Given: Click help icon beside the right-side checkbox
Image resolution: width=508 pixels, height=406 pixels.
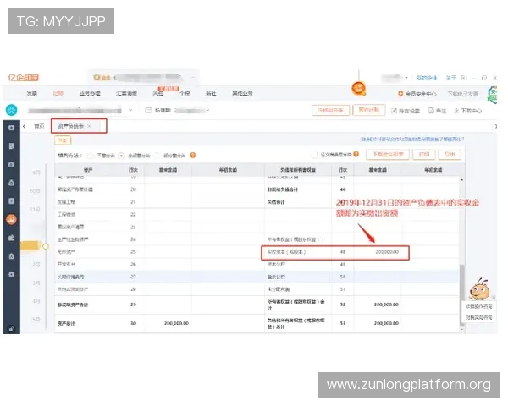Looking at the screenshot, I should click(356, 154).
